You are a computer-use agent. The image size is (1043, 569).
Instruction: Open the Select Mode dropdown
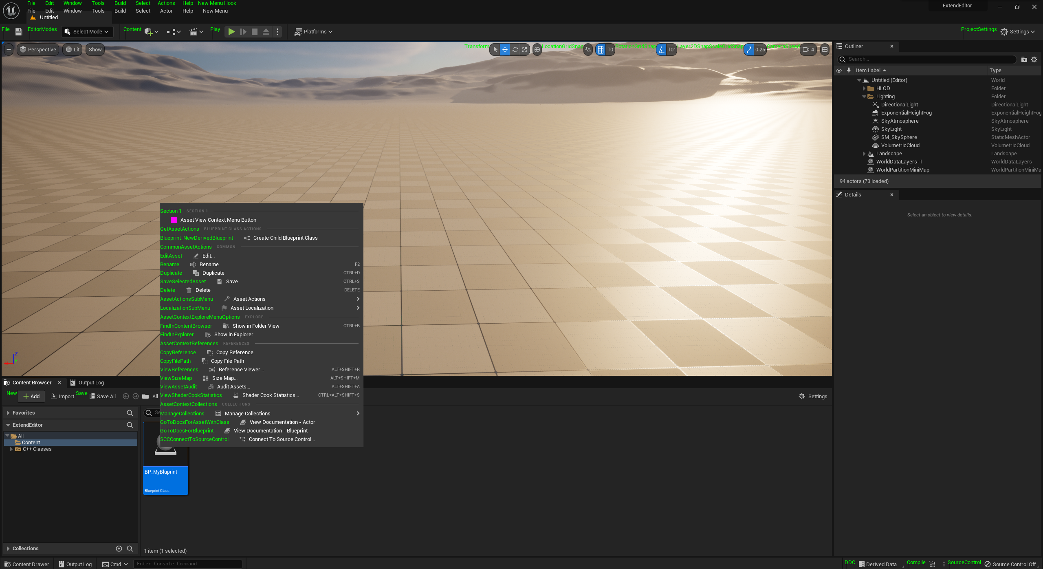pyautogui.click(x=87, y=32)
